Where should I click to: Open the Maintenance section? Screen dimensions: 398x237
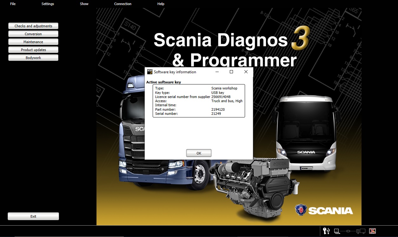pyautogui.click(x=33, y=42)
